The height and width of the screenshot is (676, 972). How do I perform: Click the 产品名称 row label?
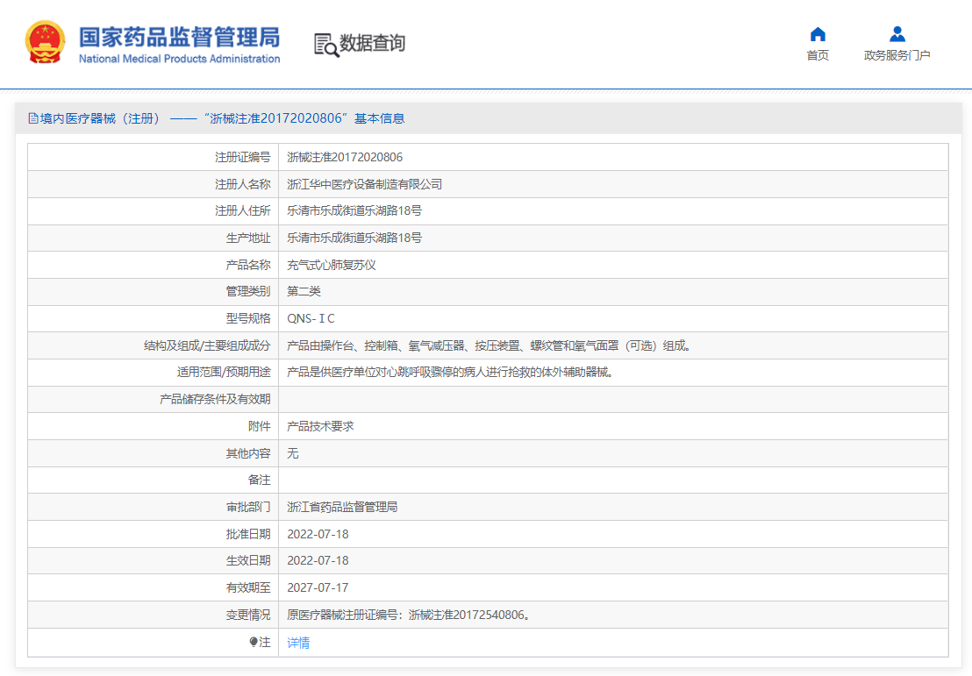(x=248, y=265)
